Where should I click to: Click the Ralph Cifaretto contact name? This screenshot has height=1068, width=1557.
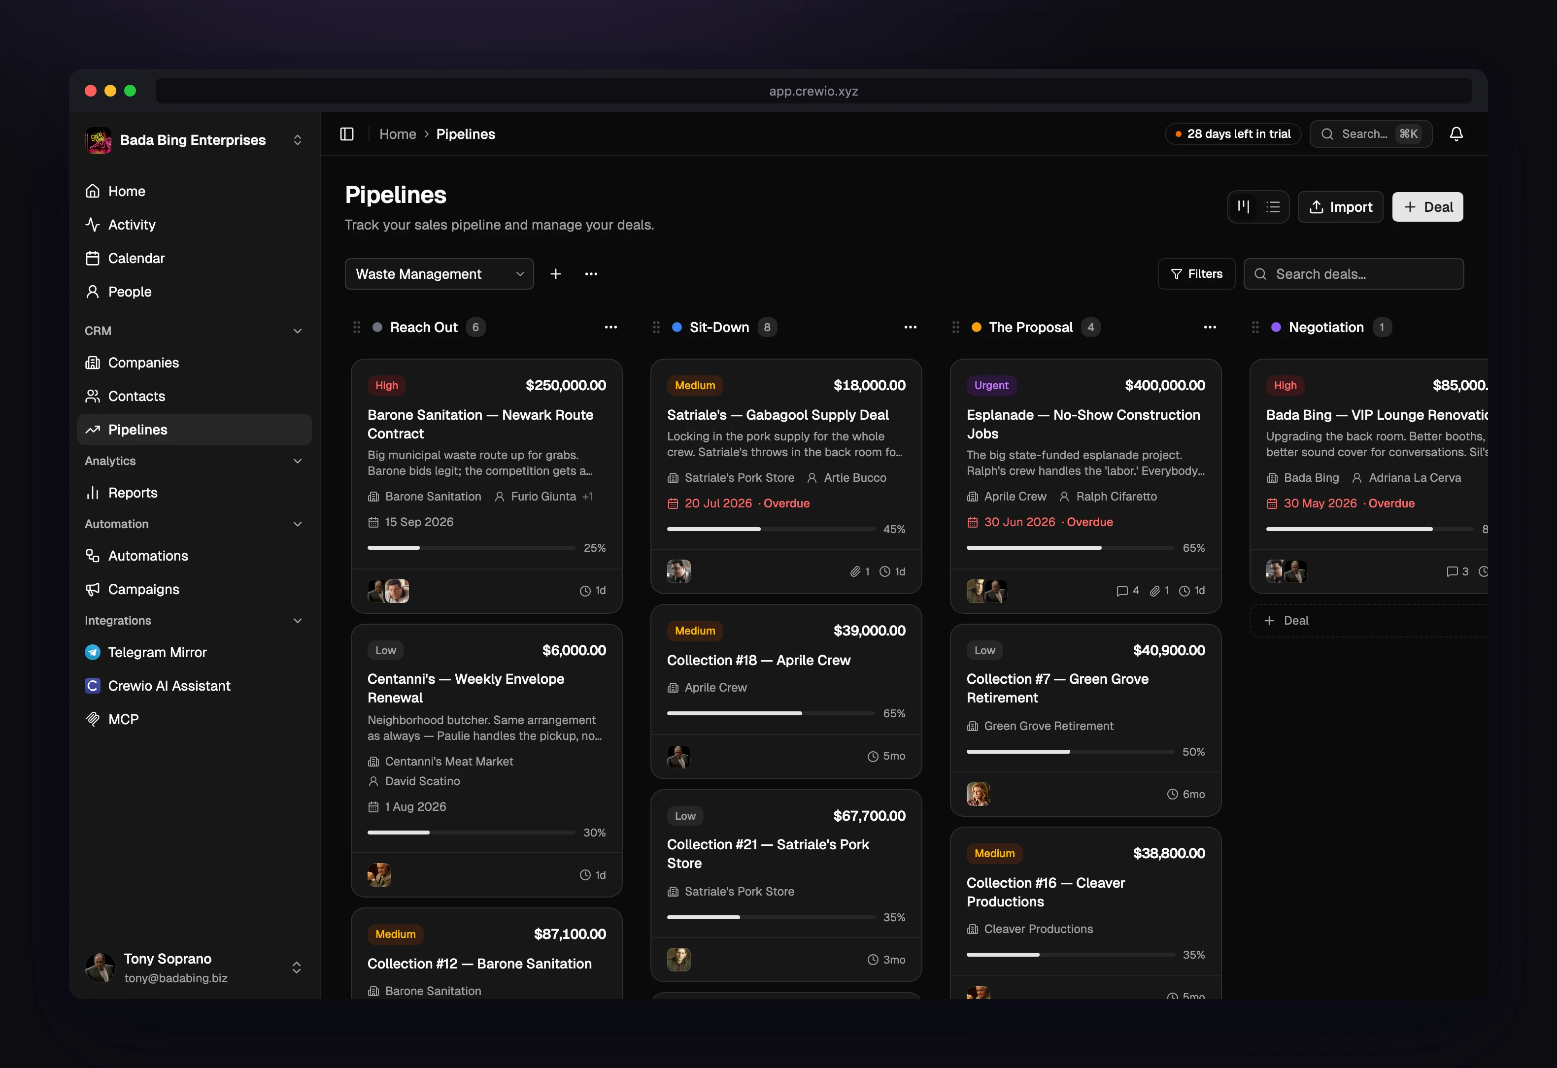[x=1116, y=497]
